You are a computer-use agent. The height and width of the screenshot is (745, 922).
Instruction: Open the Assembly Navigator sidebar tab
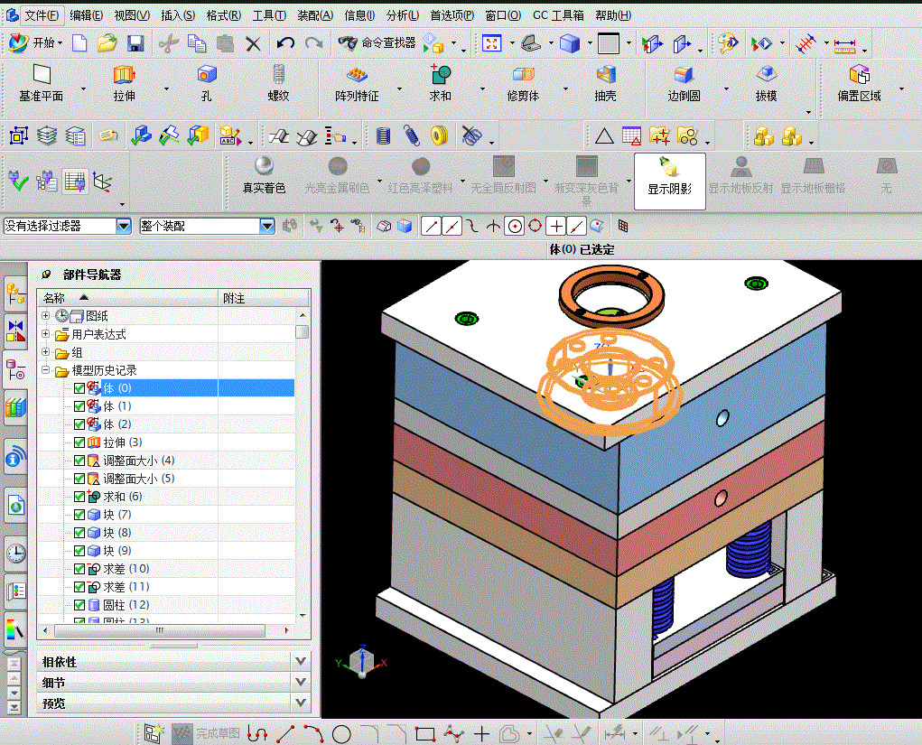click(16, 293)
